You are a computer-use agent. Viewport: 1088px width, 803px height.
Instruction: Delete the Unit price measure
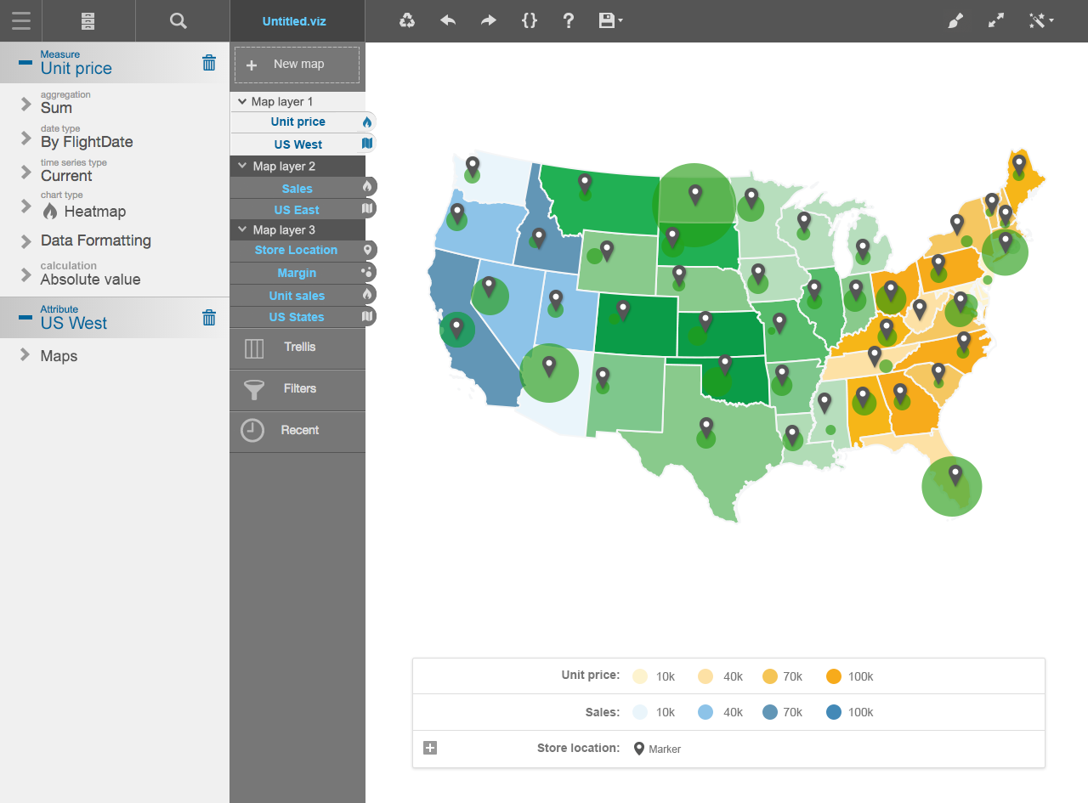[x=209, y=63]
